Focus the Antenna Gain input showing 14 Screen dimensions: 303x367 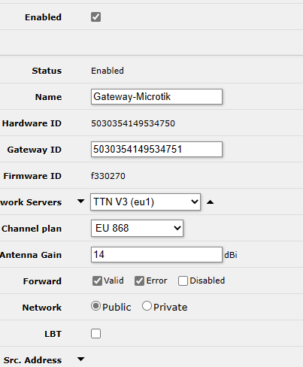156,254
